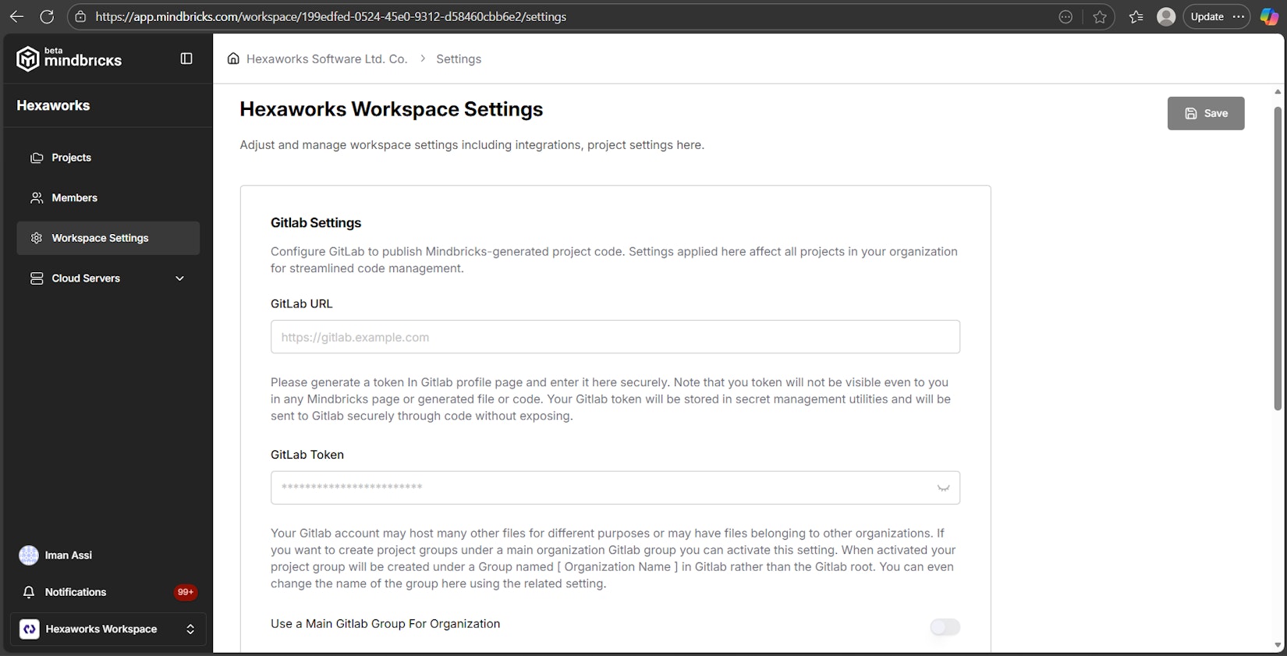Expand the Cloud Servers submenu

179,278
